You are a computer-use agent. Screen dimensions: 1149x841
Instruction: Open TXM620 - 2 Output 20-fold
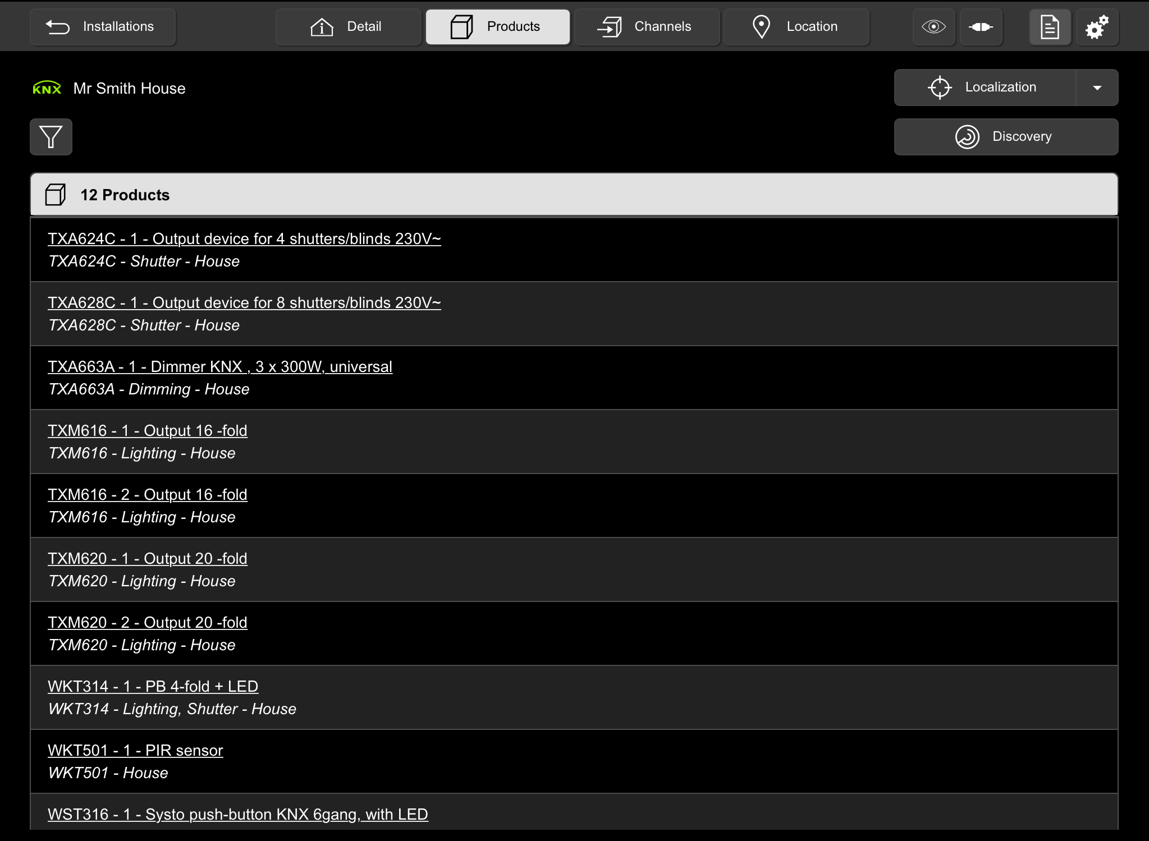coord(148,622)
